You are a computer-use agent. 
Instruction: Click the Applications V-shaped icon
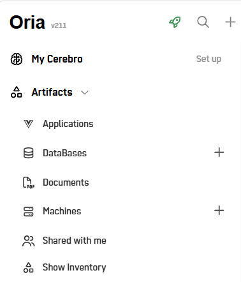28,124
